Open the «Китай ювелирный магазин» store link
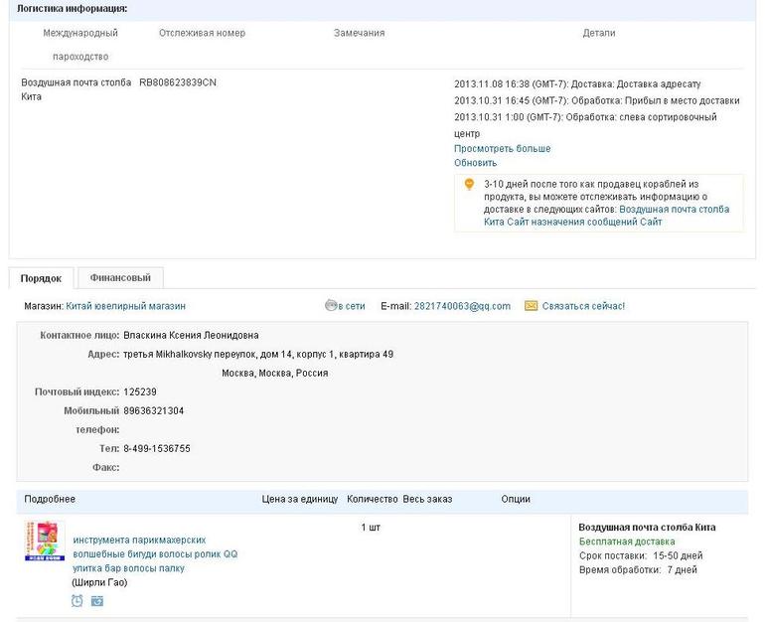 click(x=125, y=306)
